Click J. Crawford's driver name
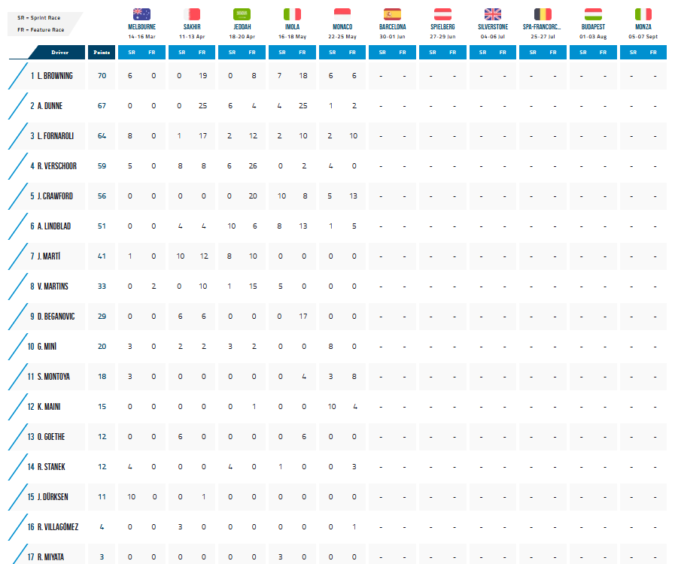 [x=55, y=196]
